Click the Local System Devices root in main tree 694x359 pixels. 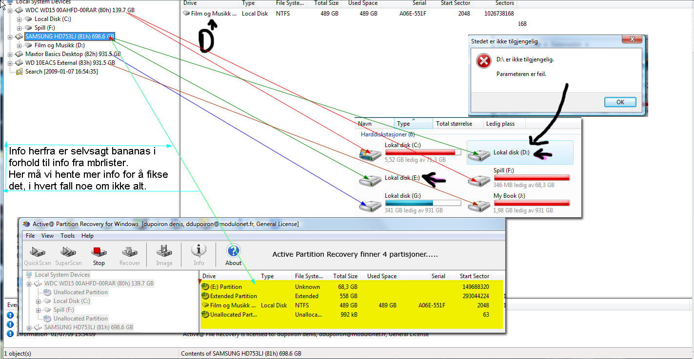[x=43, y=2]
